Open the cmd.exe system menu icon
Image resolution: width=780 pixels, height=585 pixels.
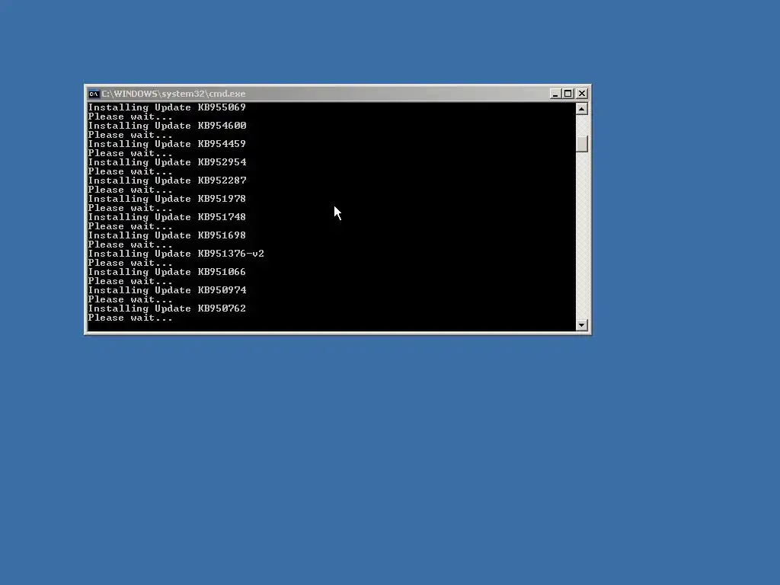(x=94, y=94)
